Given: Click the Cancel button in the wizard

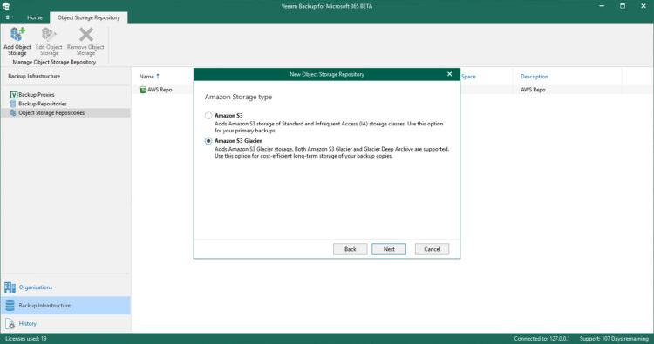Looking at the screenshot, I should click(433, 249).
